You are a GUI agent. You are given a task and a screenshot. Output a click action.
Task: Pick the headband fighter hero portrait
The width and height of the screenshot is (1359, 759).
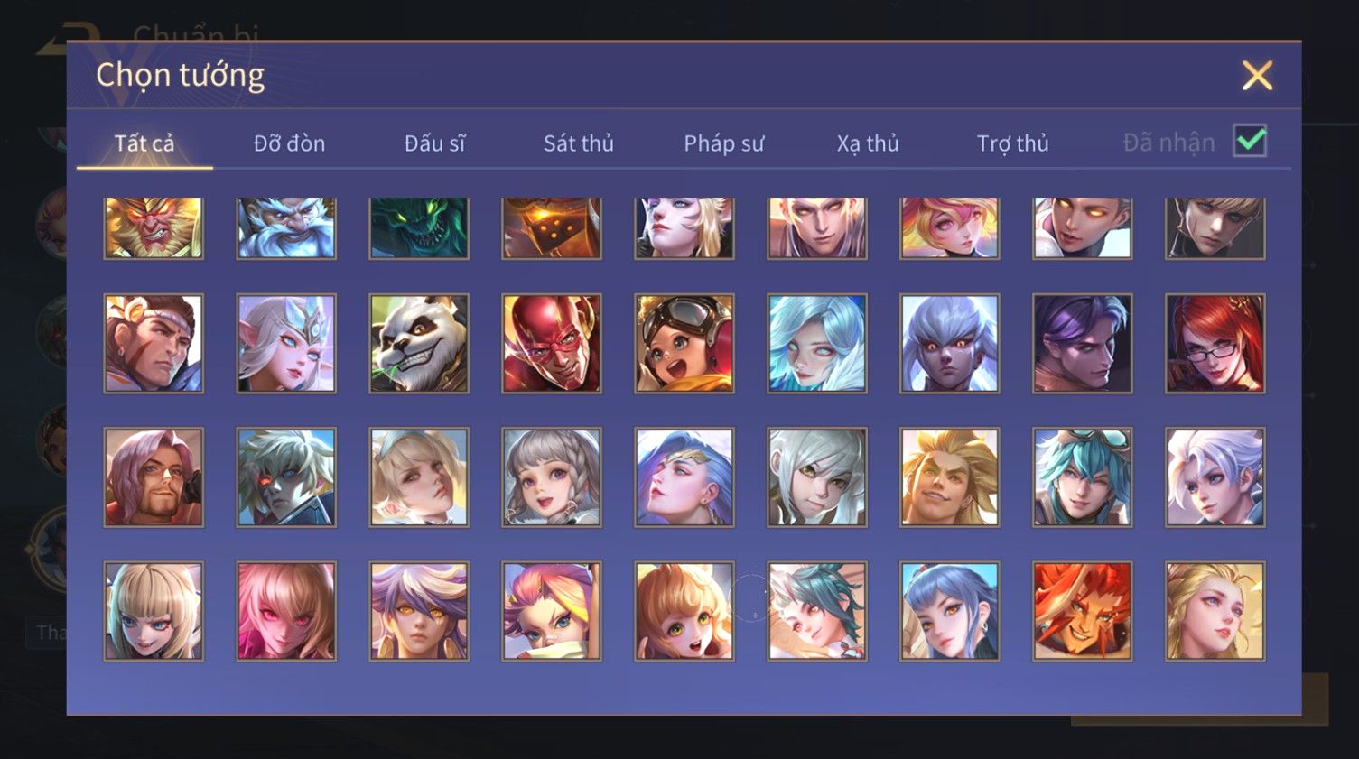click(154, 343)
